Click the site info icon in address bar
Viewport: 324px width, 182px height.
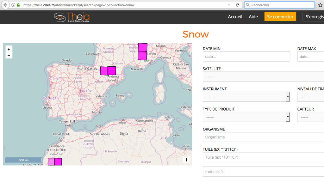13,5
